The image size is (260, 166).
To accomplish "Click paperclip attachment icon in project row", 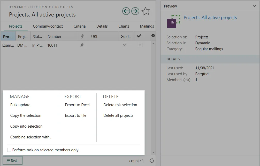I will click(82, 45).
